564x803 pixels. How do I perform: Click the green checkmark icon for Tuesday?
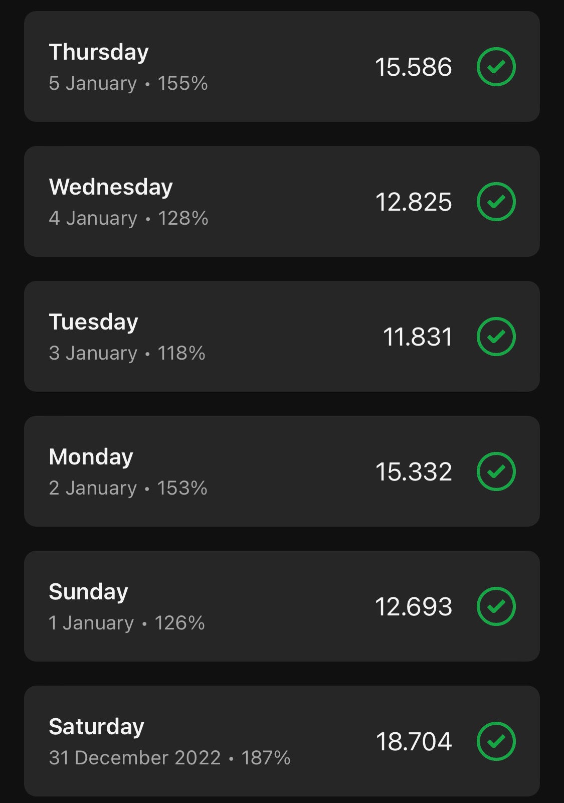(496, 337)
